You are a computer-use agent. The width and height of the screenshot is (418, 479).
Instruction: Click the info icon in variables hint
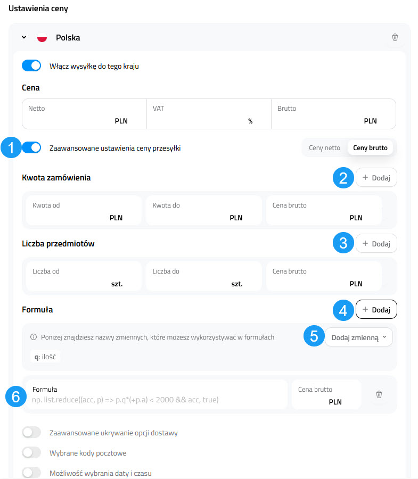(x=34, y=337)
